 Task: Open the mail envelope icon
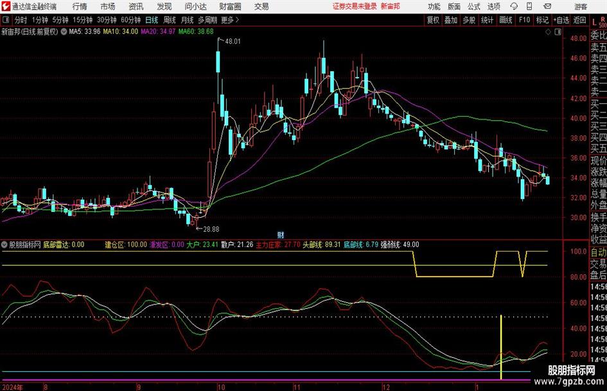(547, 6)
